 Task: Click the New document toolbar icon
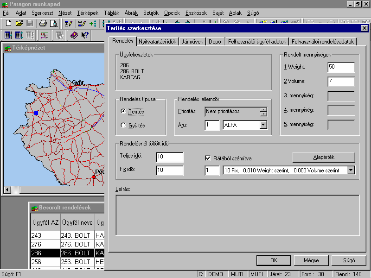(x=8, y=23)
